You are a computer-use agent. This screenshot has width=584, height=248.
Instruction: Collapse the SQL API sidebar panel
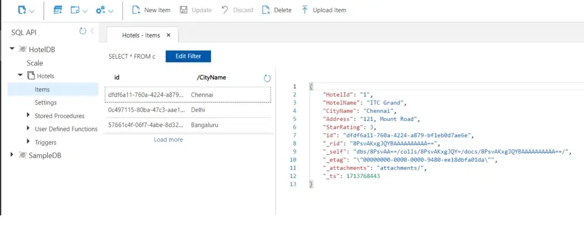pyautogui.click(x=92, y=32)
